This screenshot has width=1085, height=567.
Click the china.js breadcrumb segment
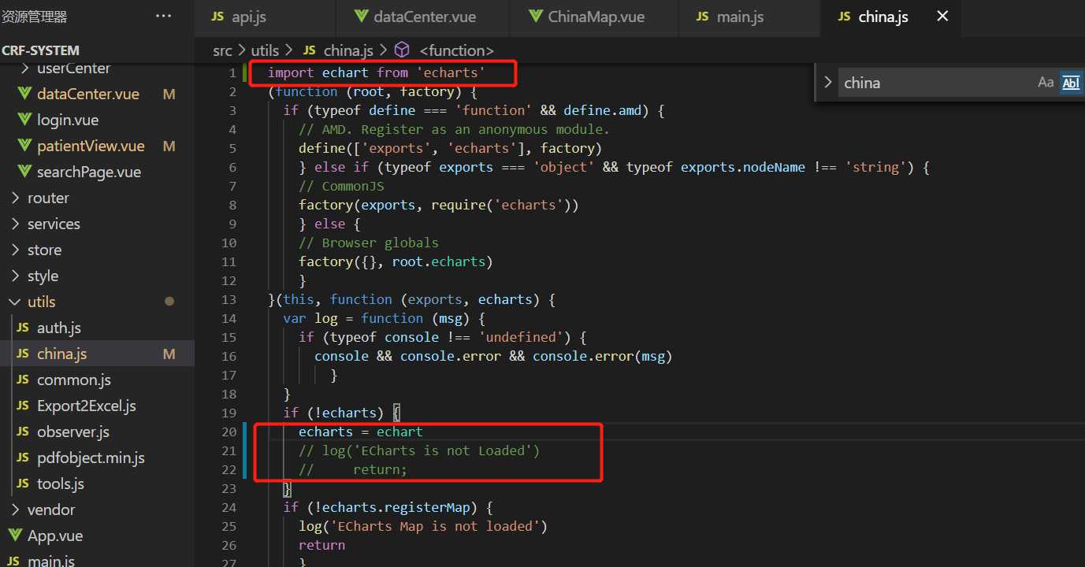point(348,50)
